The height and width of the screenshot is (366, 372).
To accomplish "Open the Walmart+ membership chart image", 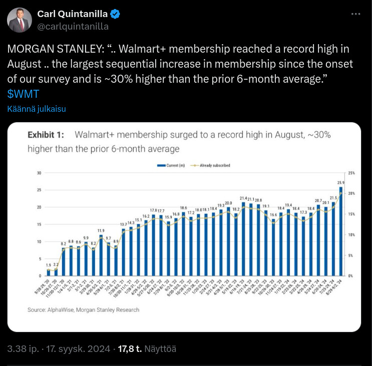I will [x=184, y=227].
